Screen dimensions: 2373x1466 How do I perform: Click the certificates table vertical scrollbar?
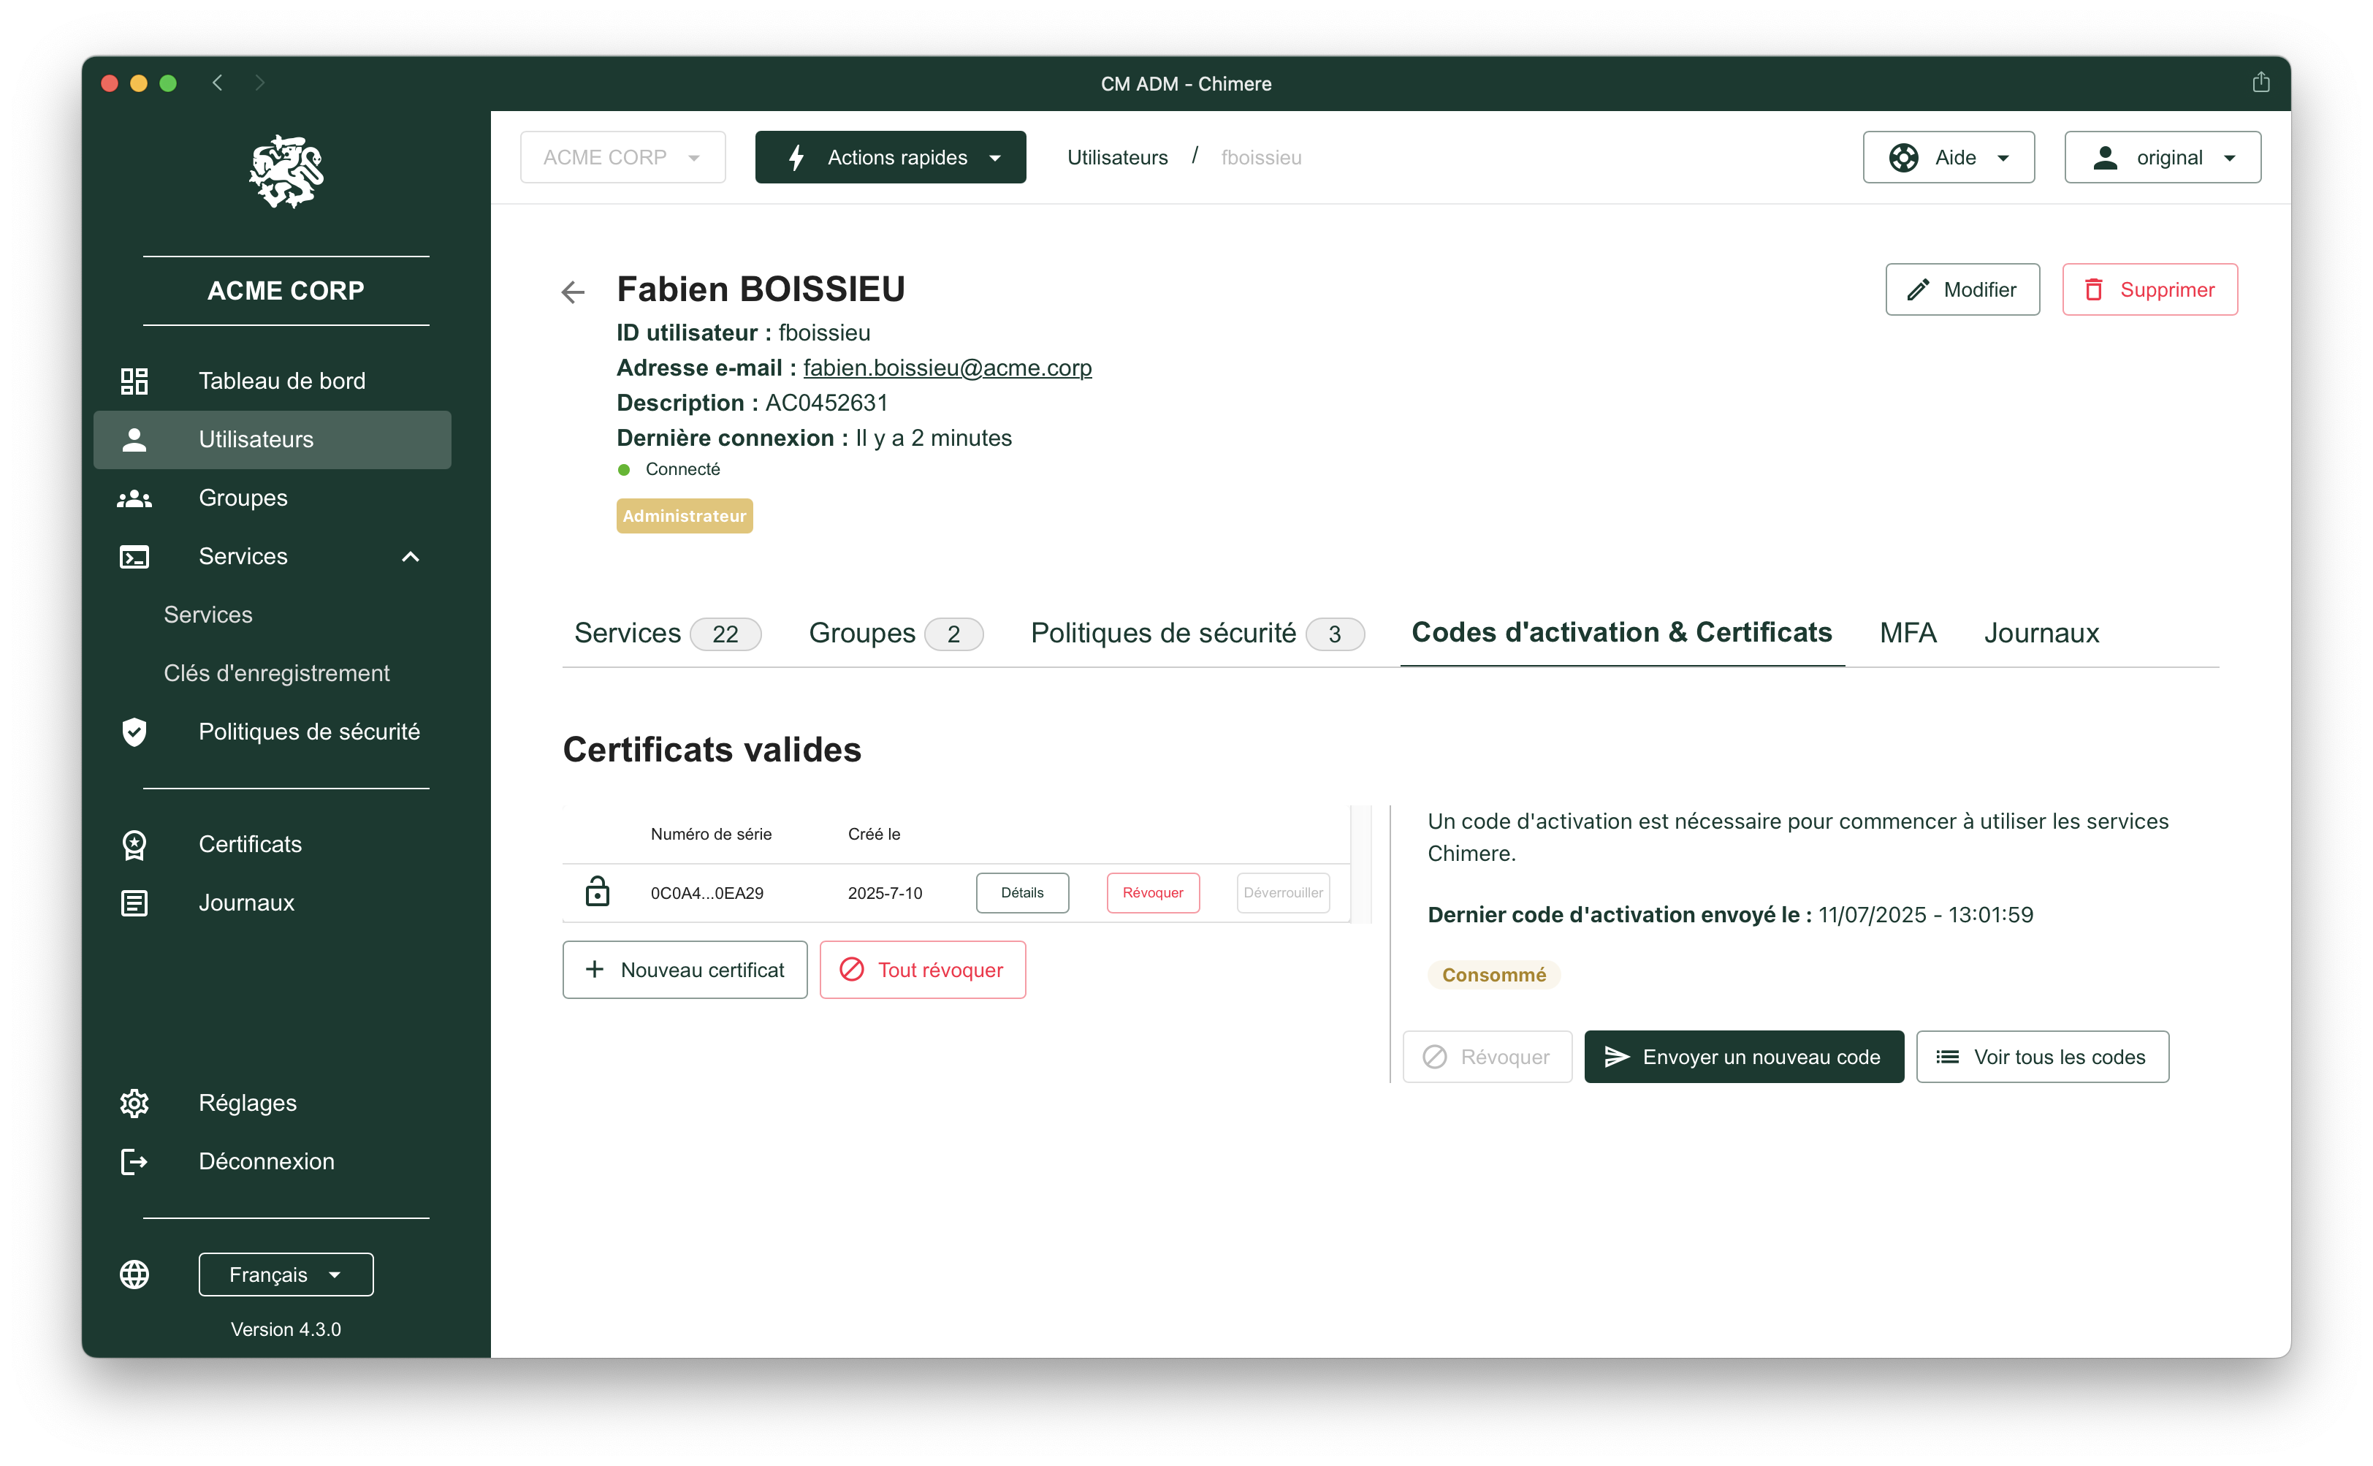[x=1361, y=863]
